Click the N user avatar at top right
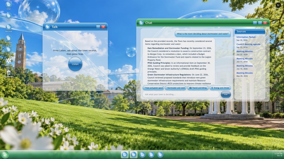284x159 pixels. (278, 5)
